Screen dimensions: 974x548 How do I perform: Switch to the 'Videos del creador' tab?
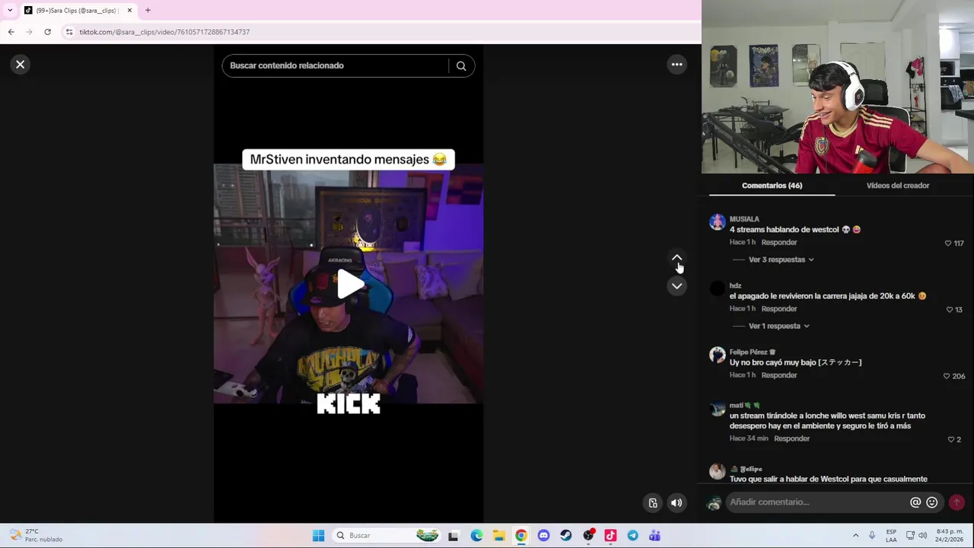click(897, 186)
